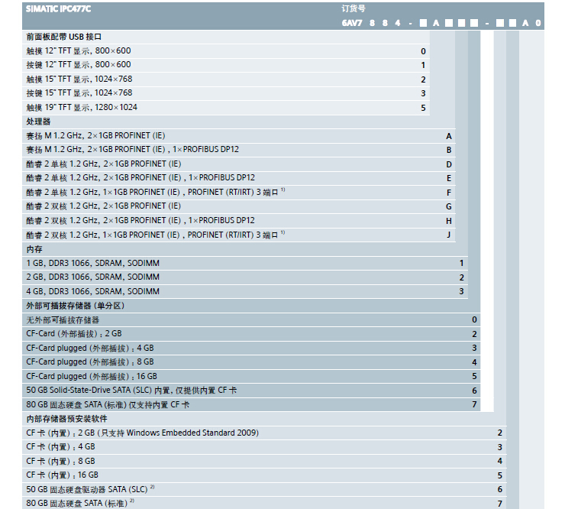Select the 无外部可插拔存储器 row
The width and height of the screenshot is (565, 509).
63,320
